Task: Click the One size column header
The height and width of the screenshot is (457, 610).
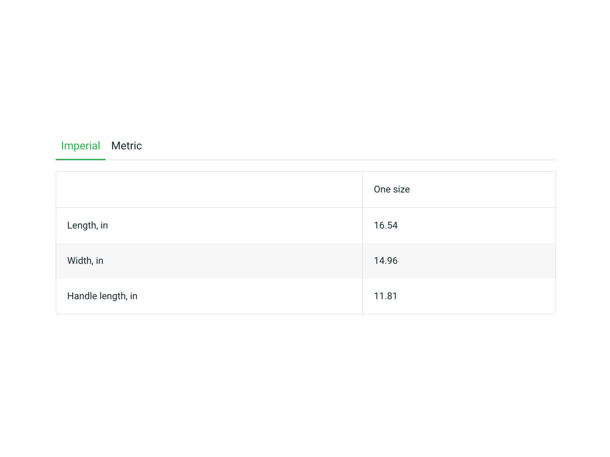Action: [391, 190]
